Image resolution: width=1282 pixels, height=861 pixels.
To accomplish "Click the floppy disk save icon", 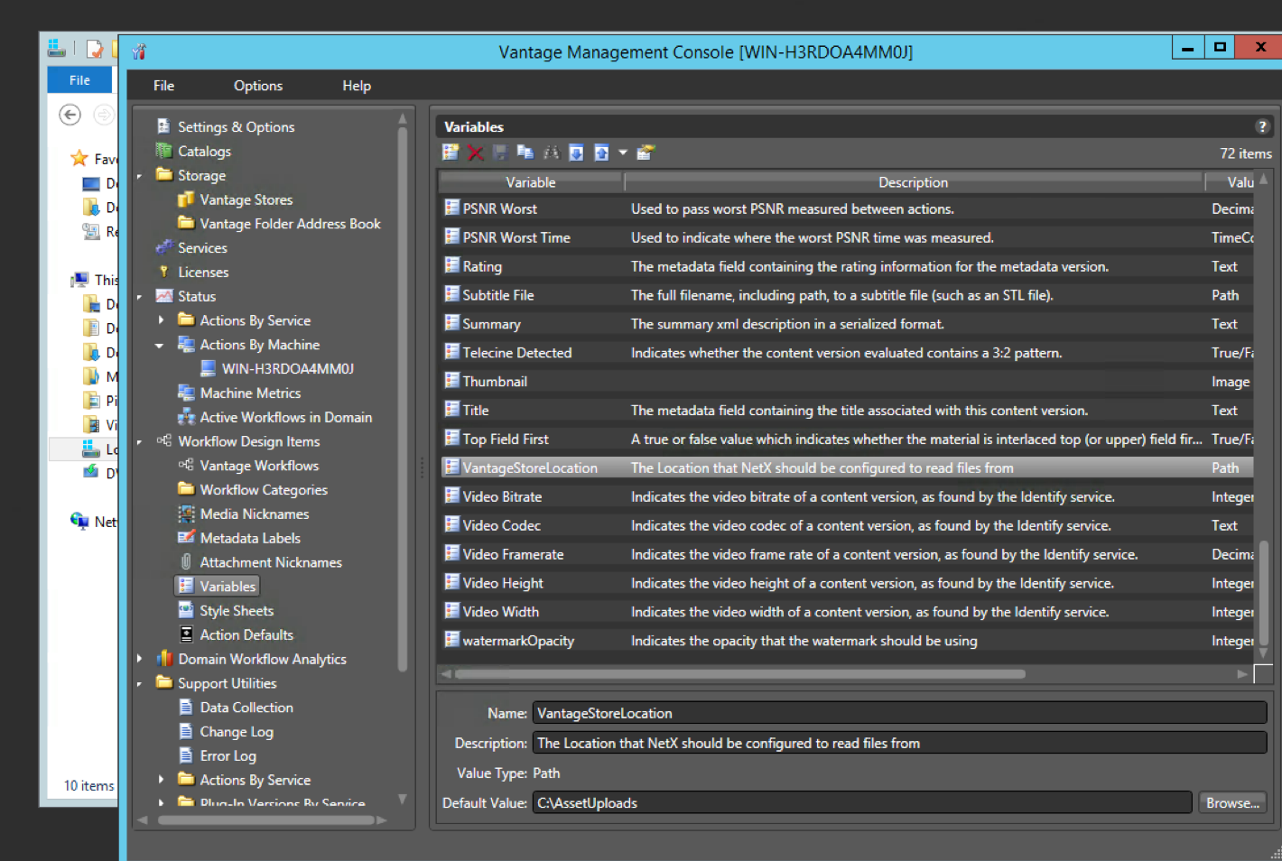I will pyautogui.click(x=500, y=153).
